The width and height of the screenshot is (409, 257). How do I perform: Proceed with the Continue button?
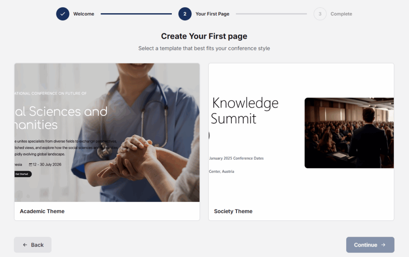(x=370, y=245)
